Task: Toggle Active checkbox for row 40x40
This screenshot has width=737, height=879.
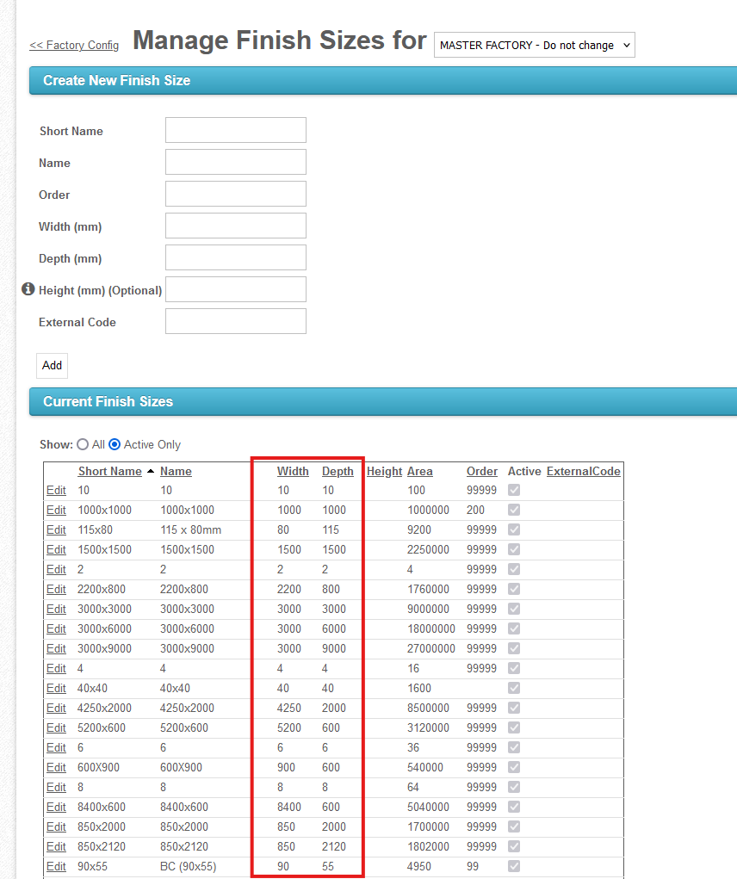Action: [x=514, y=688]
